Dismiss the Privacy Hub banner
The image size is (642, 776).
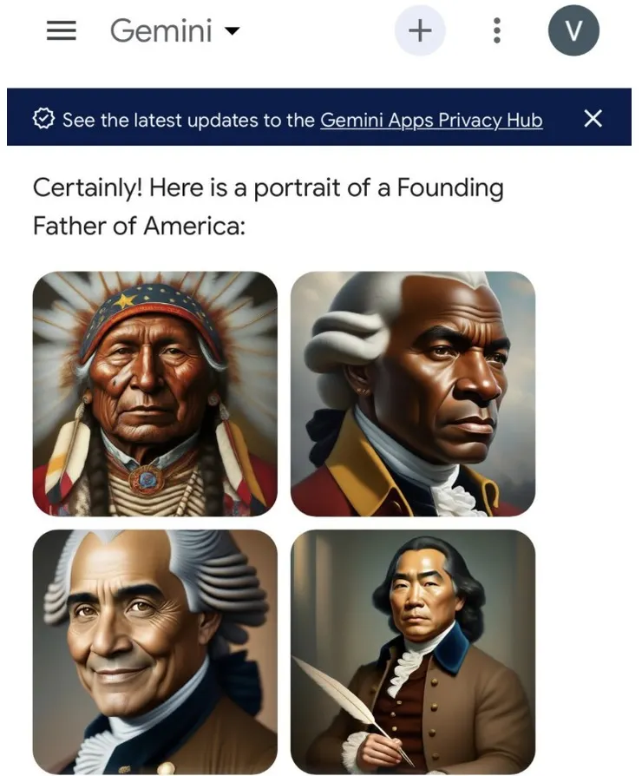(x=593, y=119)
